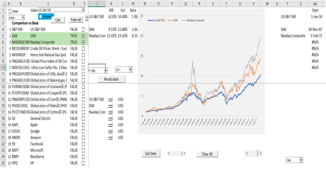Select the PURANUSDM ticker cell
Screen dimensions: 326x173
(x=21, y=87)
